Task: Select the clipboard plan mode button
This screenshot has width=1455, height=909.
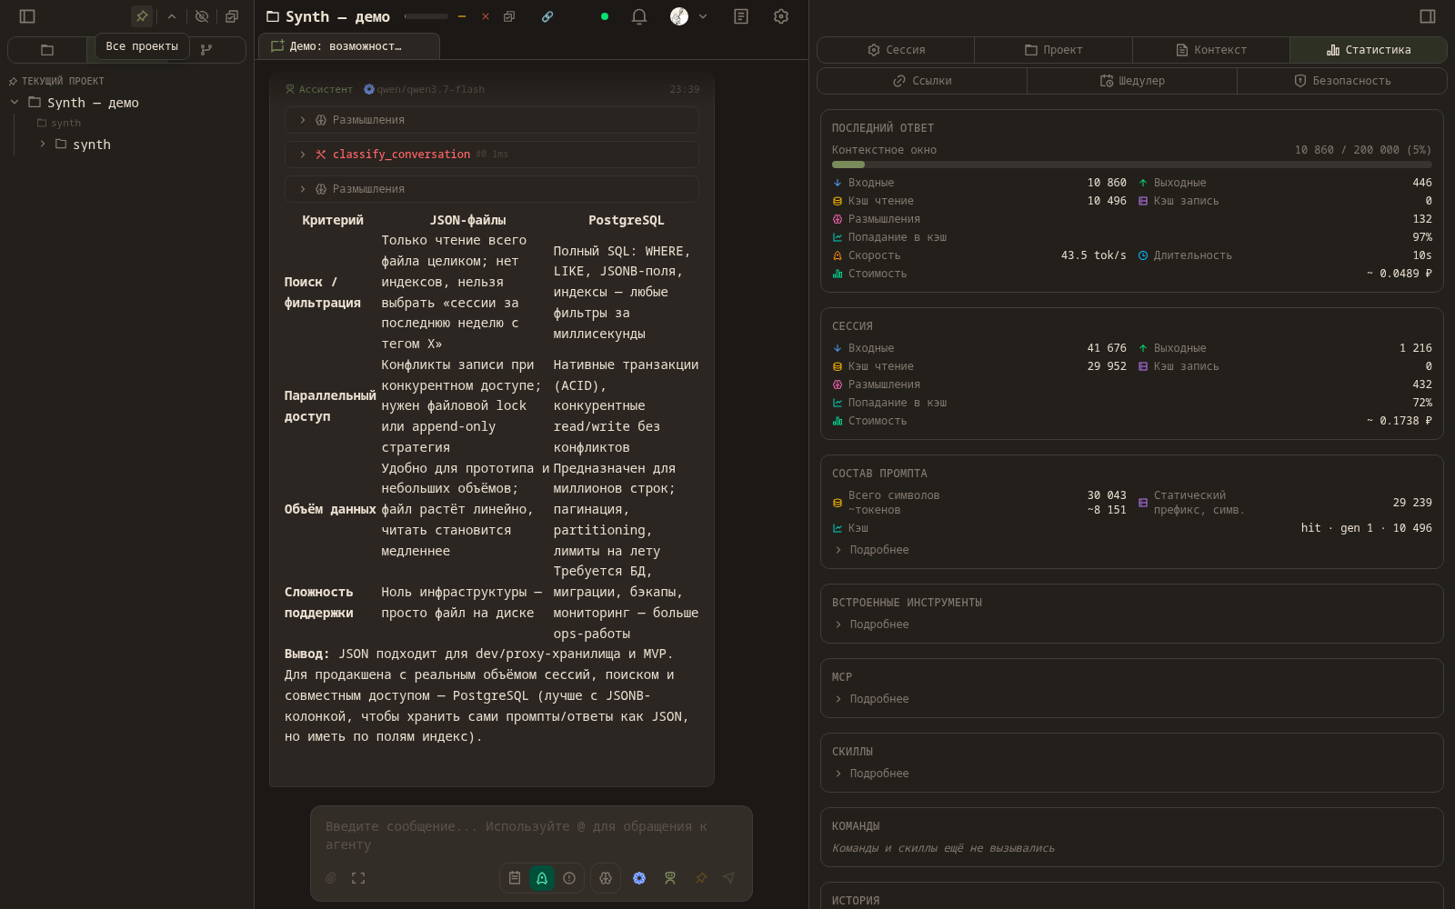Action: pos(515,878)
